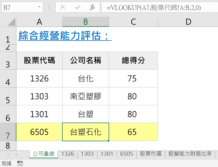The height and width of the screenshot is (167, 218).
Task: Cancel formula entry with the X icon
Action: 63,7
